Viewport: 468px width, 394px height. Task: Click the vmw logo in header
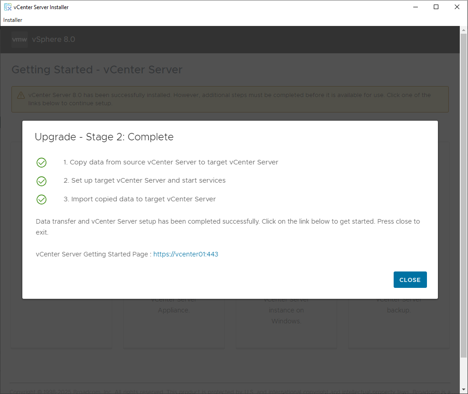tap(20, 40)
